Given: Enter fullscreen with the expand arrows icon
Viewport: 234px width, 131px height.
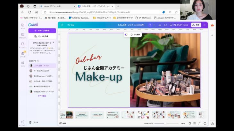Looking at the screenshot, I should 199,123.
